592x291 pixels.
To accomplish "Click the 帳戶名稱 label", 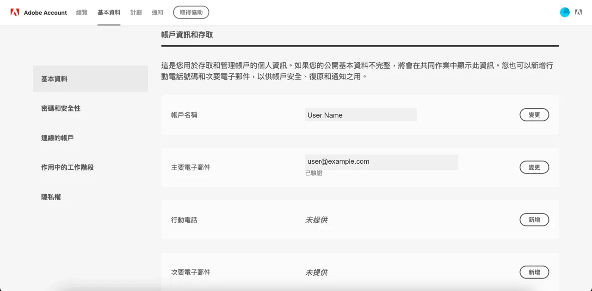I will tap(184, 115).
